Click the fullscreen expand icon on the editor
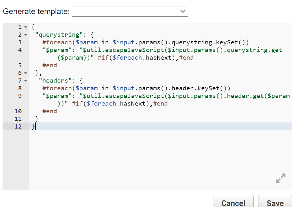Viewport: 293px width, 207px height. point(281,178)
